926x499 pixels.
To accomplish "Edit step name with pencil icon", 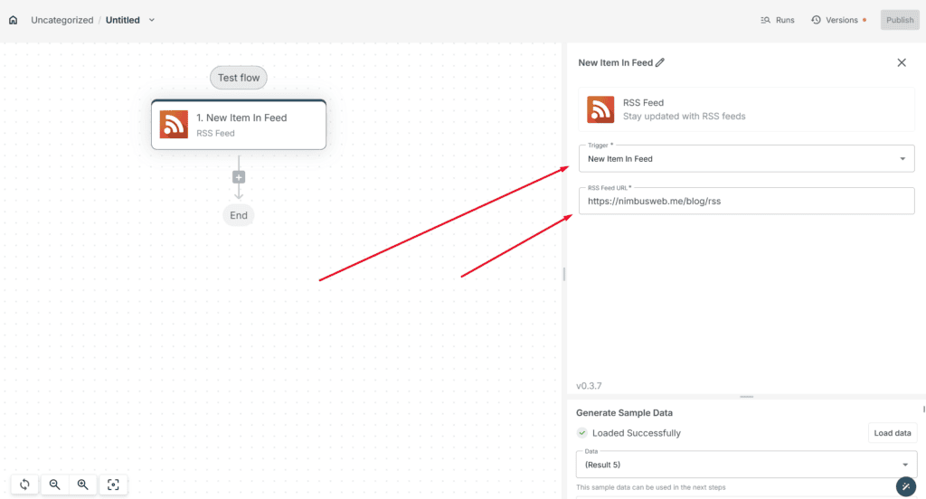I will coord(660,62).
